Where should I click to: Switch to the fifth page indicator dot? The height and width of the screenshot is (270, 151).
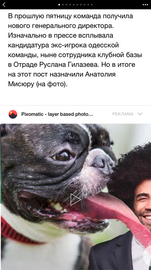click(x=74, y=5)
